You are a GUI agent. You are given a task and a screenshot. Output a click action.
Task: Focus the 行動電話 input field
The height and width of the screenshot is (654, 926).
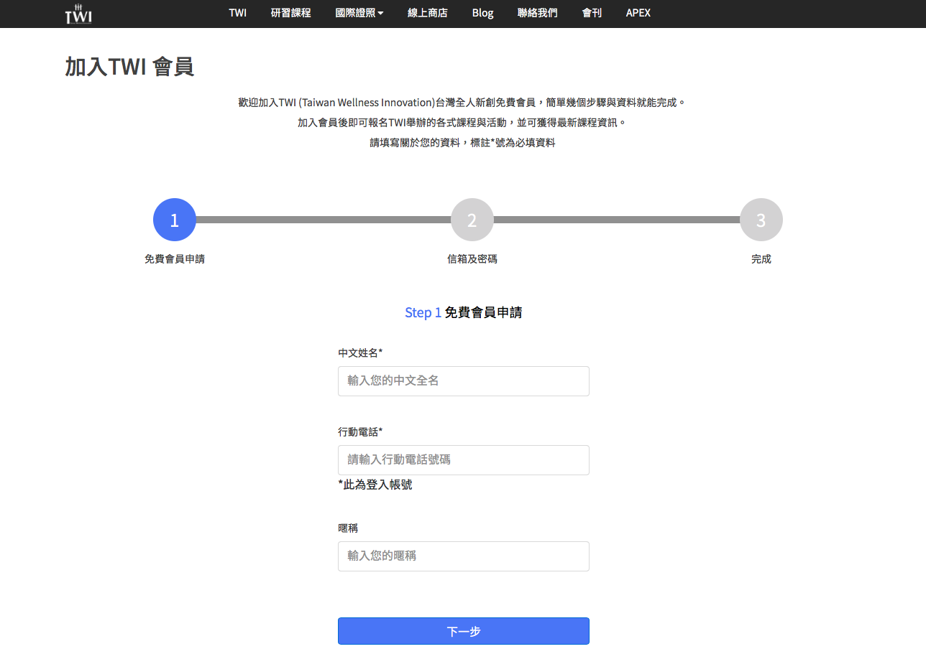click(464, 460)
